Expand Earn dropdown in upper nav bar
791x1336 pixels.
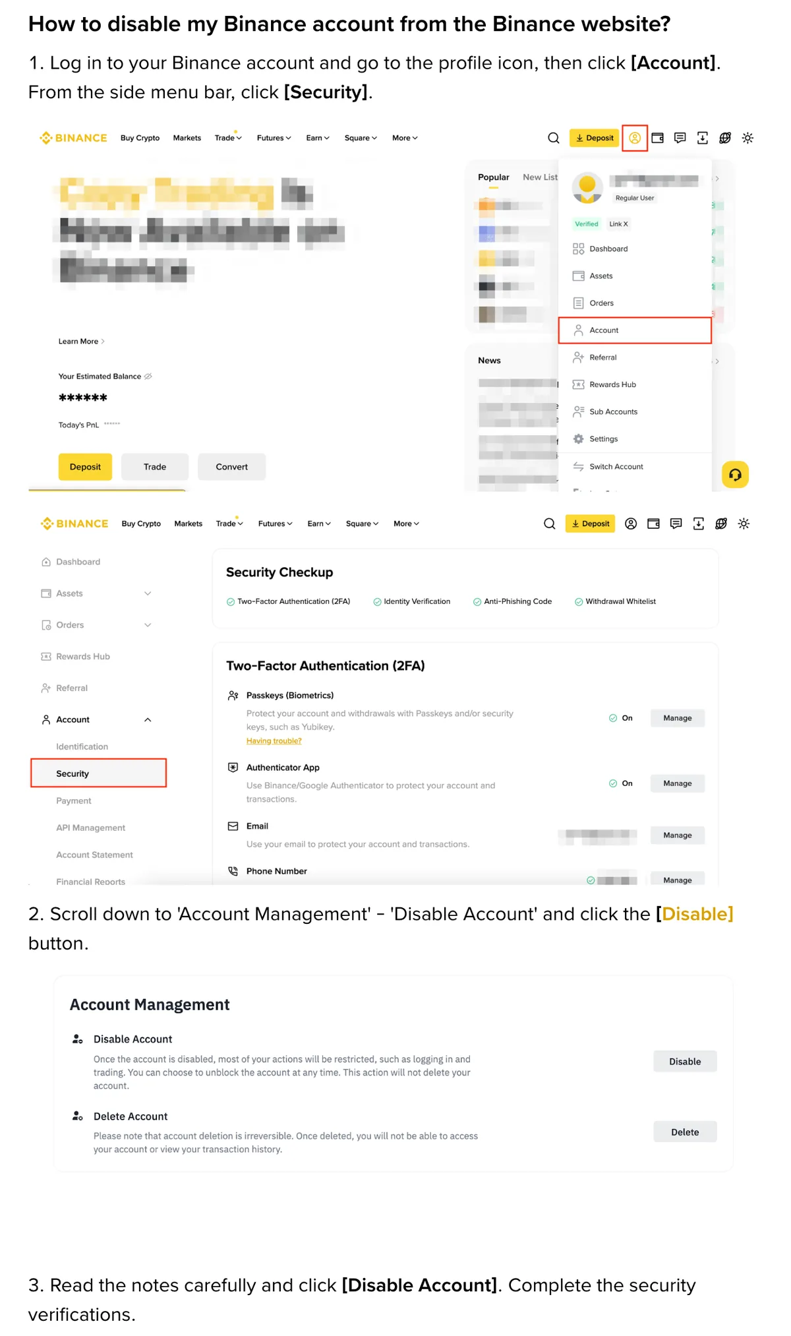(318, 138)
